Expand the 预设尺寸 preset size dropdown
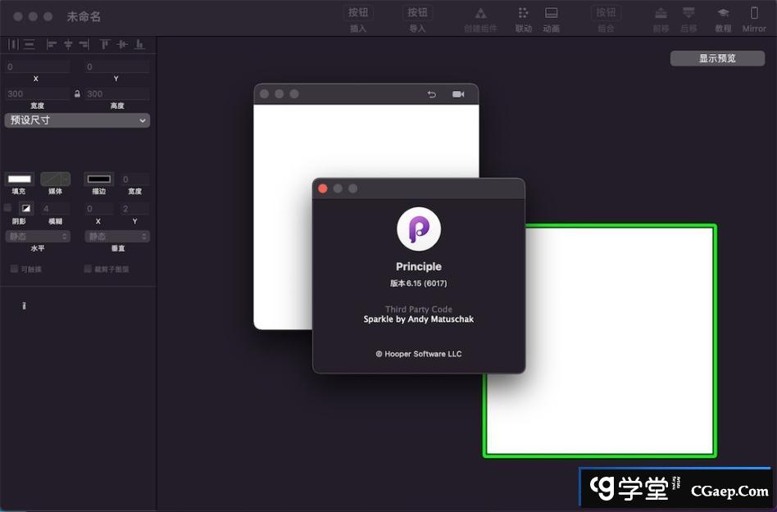Screen dimensions: 777x512 pyautogui.click(x=77, y=120)
